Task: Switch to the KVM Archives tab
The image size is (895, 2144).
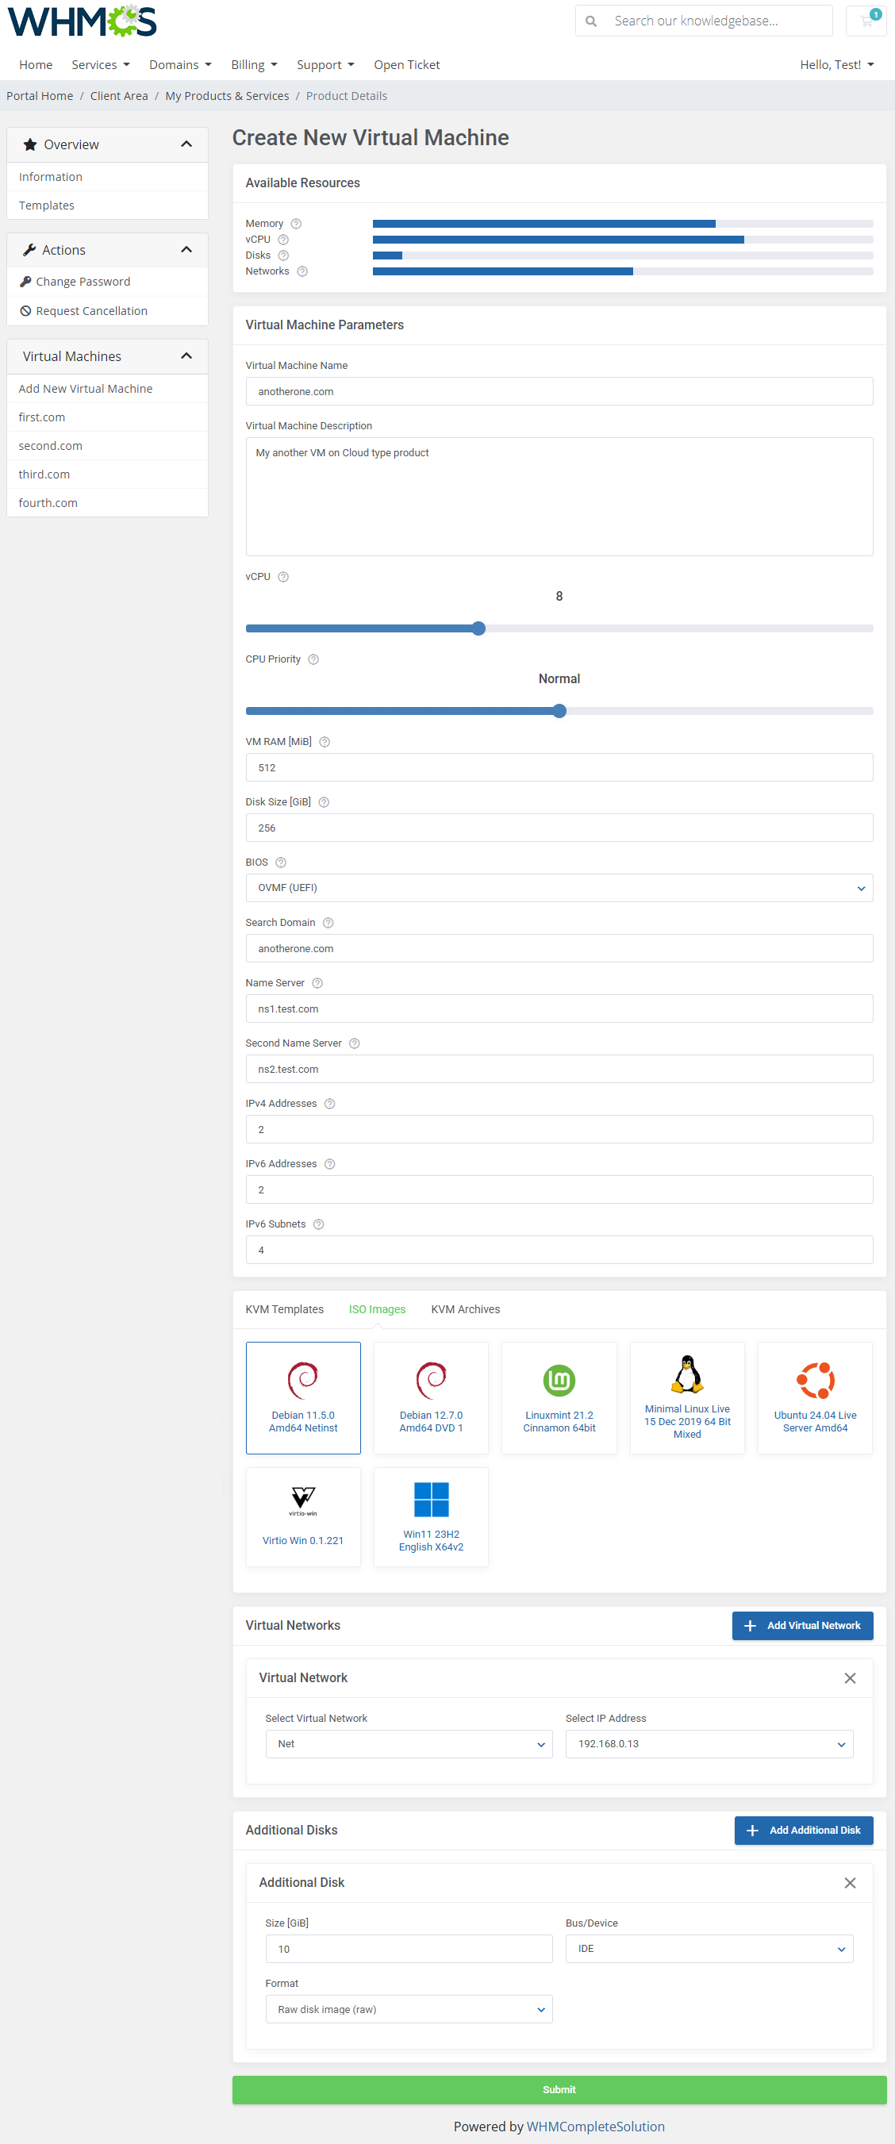Action: (x=466, y=1309)
